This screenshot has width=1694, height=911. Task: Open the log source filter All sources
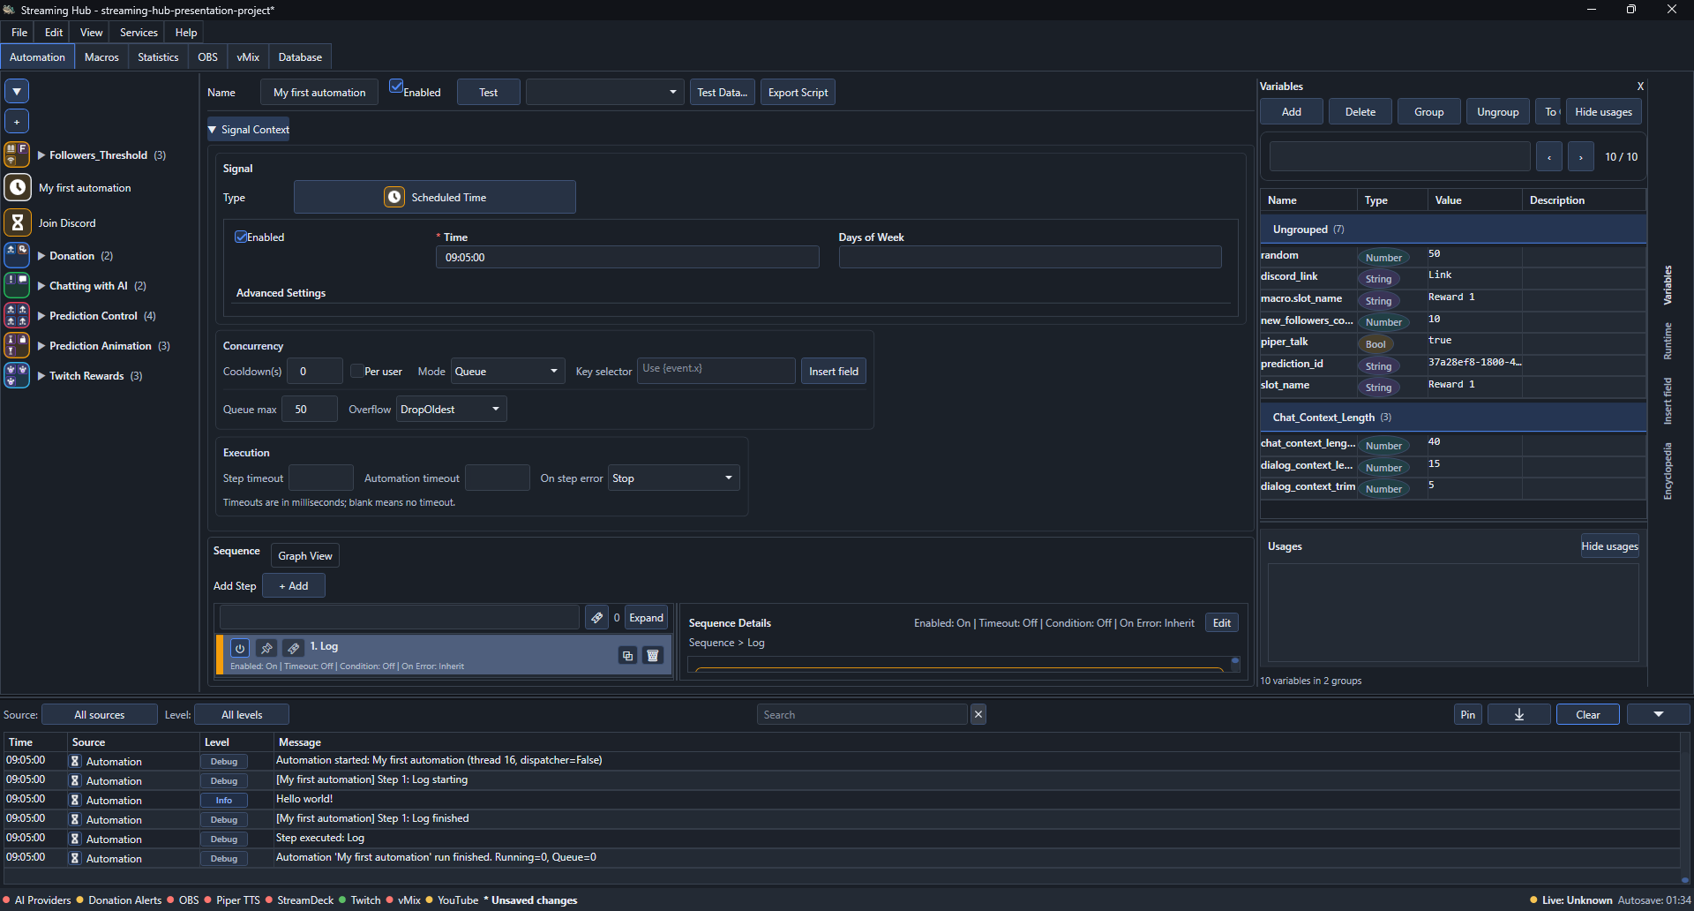pyautogui.click(x=100, y=714)
